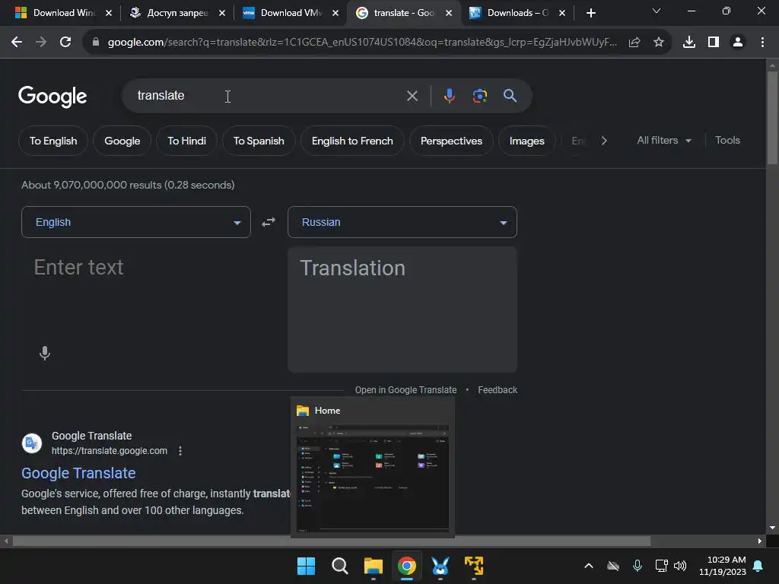Open Chrome three-dot menu
The image size is (779, 584).
(x=762, y=43)
